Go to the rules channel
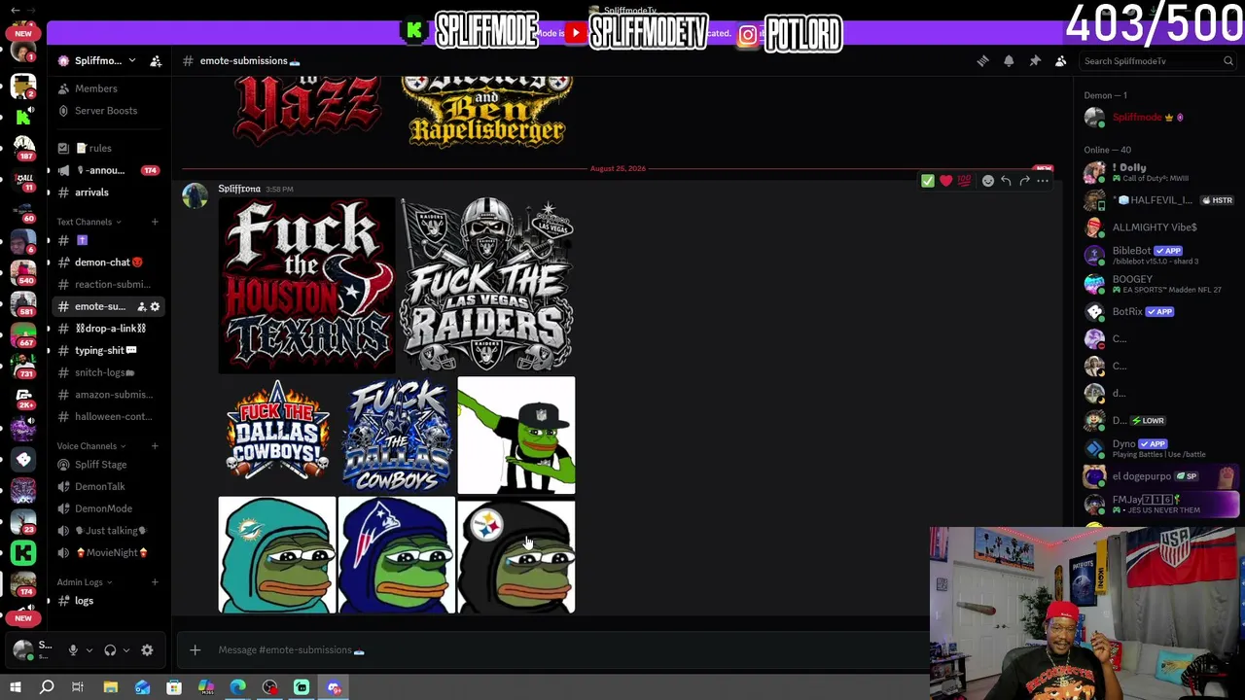This screenshot has width=1245, height=700. pos(108,148)
